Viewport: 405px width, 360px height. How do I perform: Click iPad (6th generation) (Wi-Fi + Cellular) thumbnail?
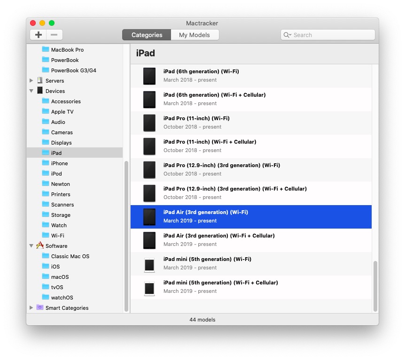pyautogui.click(x=149, y=100)
